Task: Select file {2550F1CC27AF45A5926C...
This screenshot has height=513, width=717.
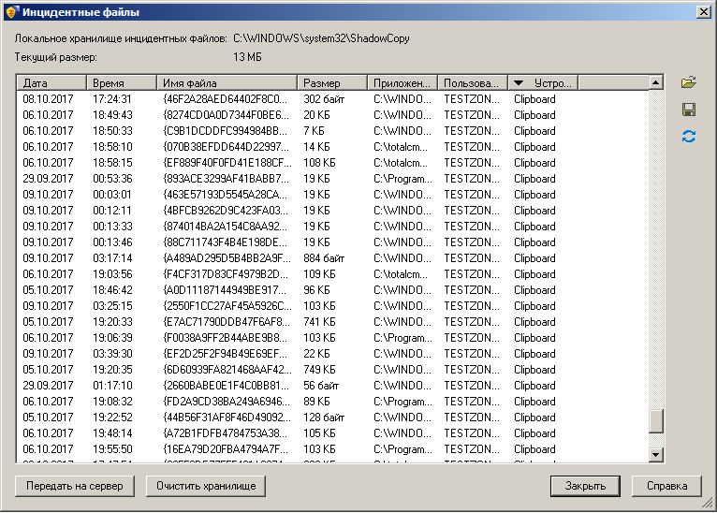Action: [x=227, y=306]
